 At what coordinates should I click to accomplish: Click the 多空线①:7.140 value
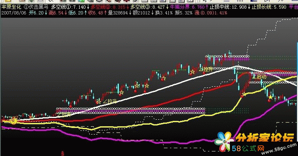(x=71, y=7)
